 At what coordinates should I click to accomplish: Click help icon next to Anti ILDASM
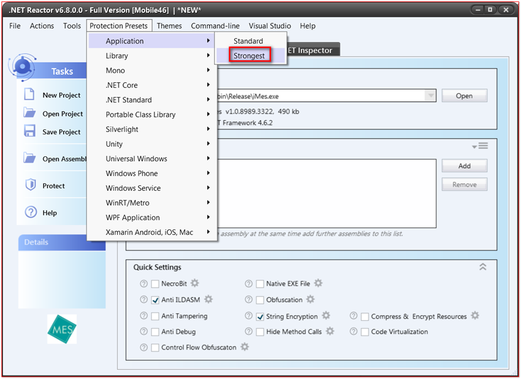click(x=143, y=299)
